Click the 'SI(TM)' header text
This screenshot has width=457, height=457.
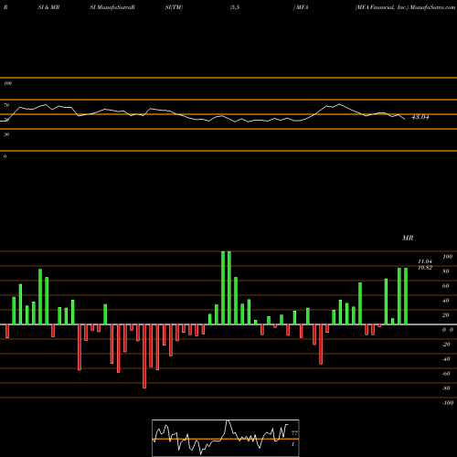tap(175, 7)
